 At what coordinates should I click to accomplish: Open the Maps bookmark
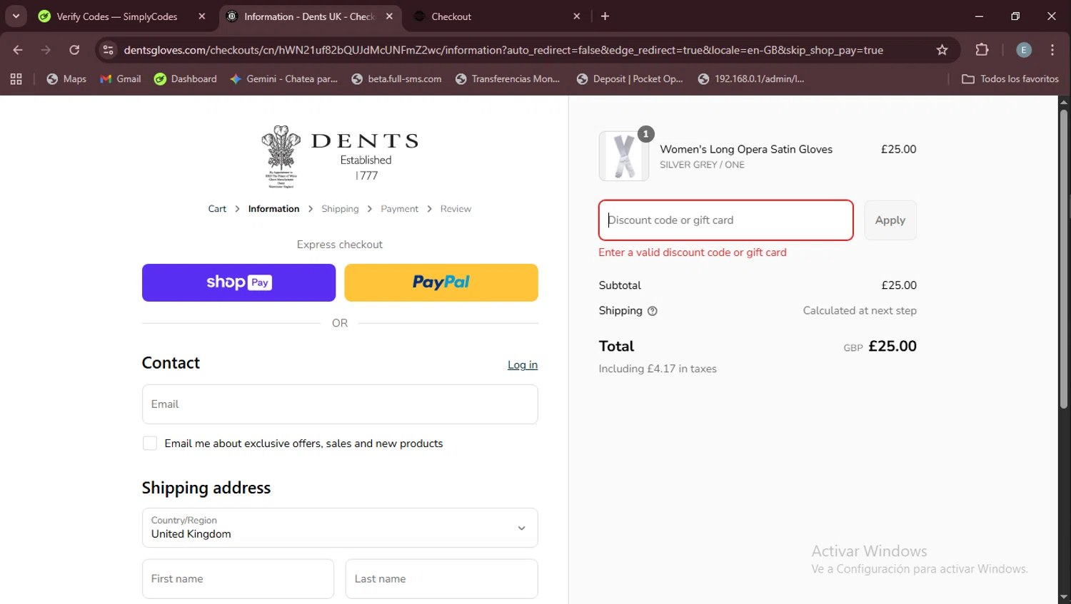coord(66,79)
